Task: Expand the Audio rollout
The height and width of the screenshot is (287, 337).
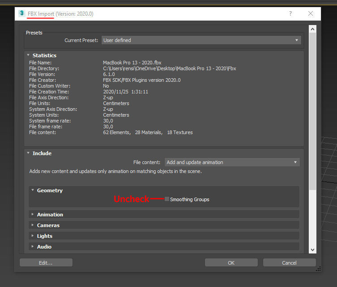Action: tap(33, 246)
